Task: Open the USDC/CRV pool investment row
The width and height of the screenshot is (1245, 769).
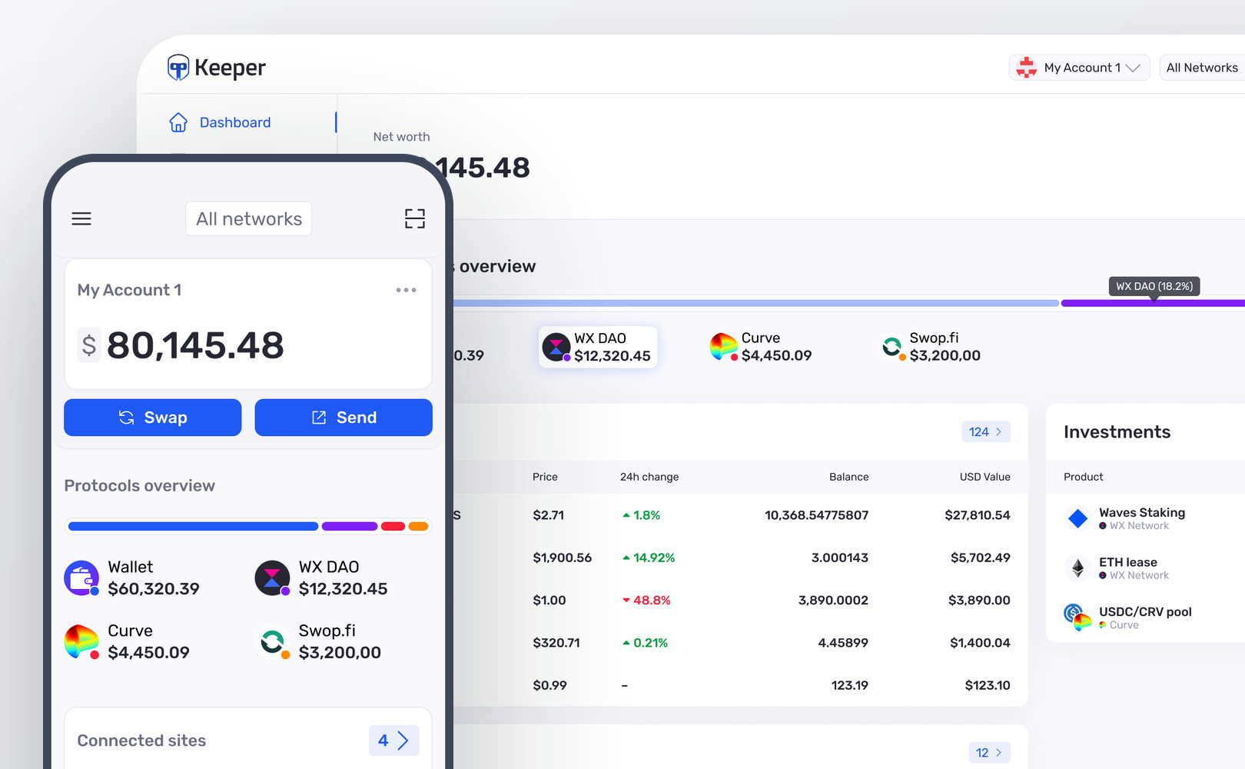Action: [1145, 618]
